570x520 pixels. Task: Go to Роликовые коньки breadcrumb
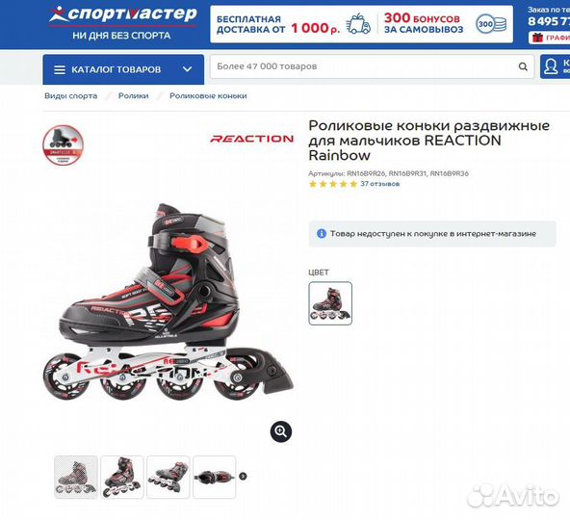coord(208,96)
